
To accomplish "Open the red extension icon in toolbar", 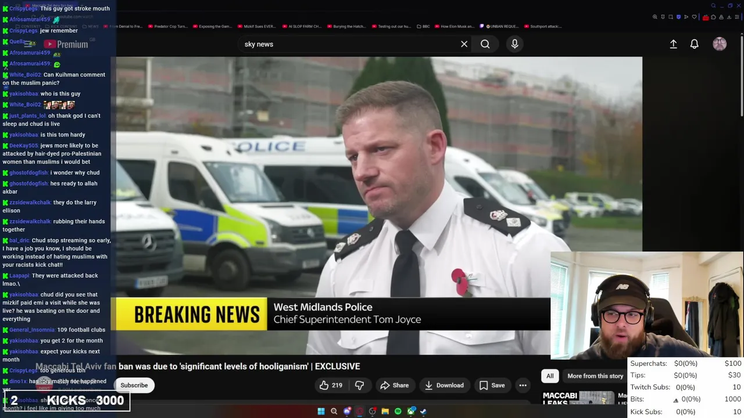I will coord(706,17).
